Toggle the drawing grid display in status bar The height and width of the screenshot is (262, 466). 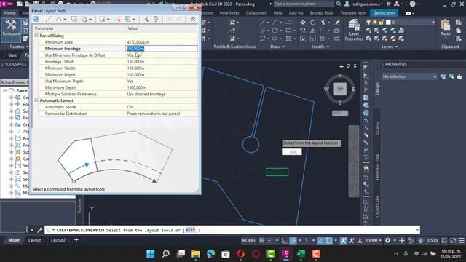point(261,240)
